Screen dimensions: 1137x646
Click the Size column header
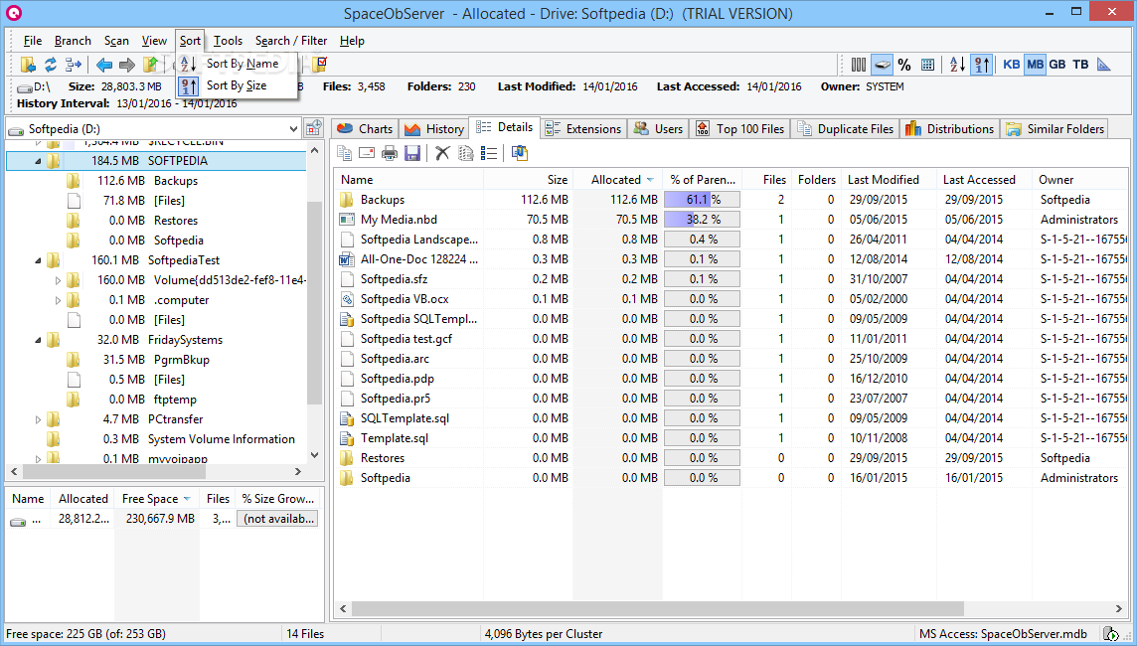coord(528,180)
